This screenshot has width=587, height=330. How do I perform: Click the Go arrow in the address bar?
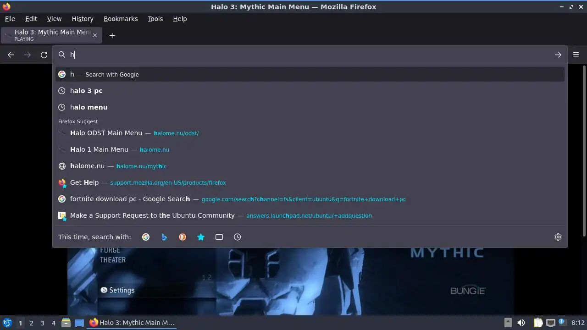coord(558,55)
